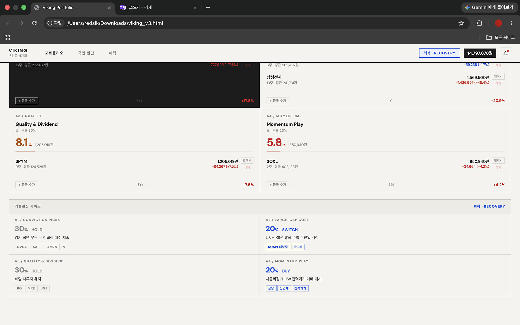Click the 삼성전자 holding name

pos(274,77)
